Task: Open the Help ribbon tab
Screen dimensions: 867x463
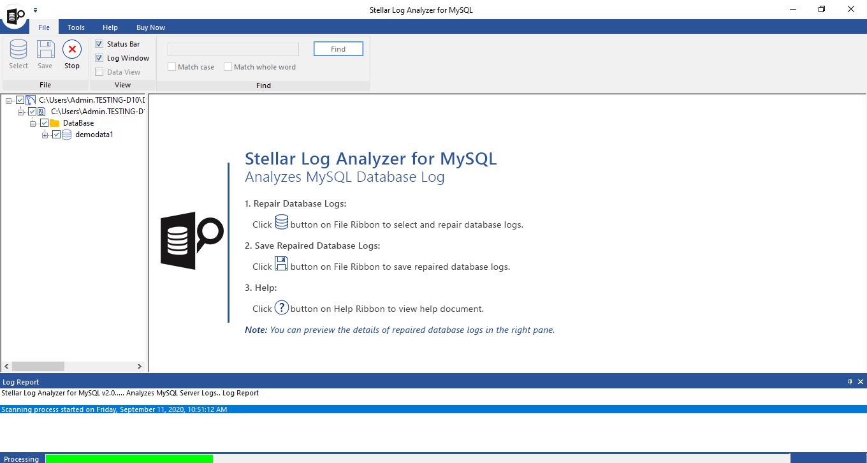Action: point(110,27)
